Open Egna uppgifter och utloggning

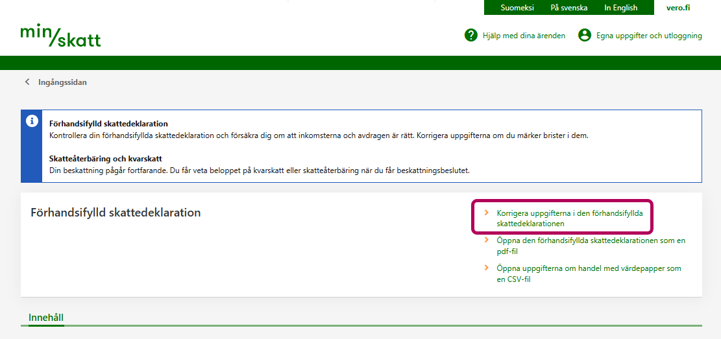(649, 36)
